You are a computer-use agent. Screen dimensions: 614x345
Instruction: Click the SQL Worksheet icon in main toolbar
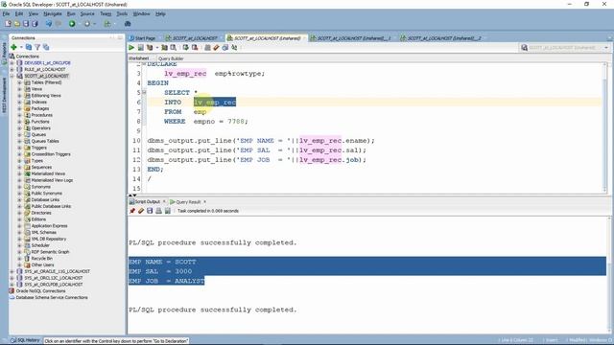pos(107,24)
